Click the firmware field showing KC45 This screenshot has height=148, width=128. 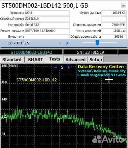point(47,13)
